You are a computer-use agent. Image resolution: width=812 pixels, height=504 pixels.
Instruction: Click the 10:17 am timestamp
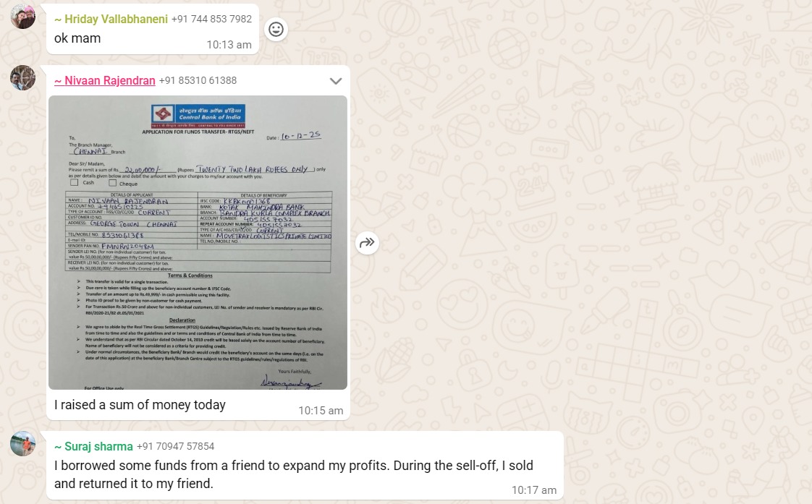pos(534,490)
